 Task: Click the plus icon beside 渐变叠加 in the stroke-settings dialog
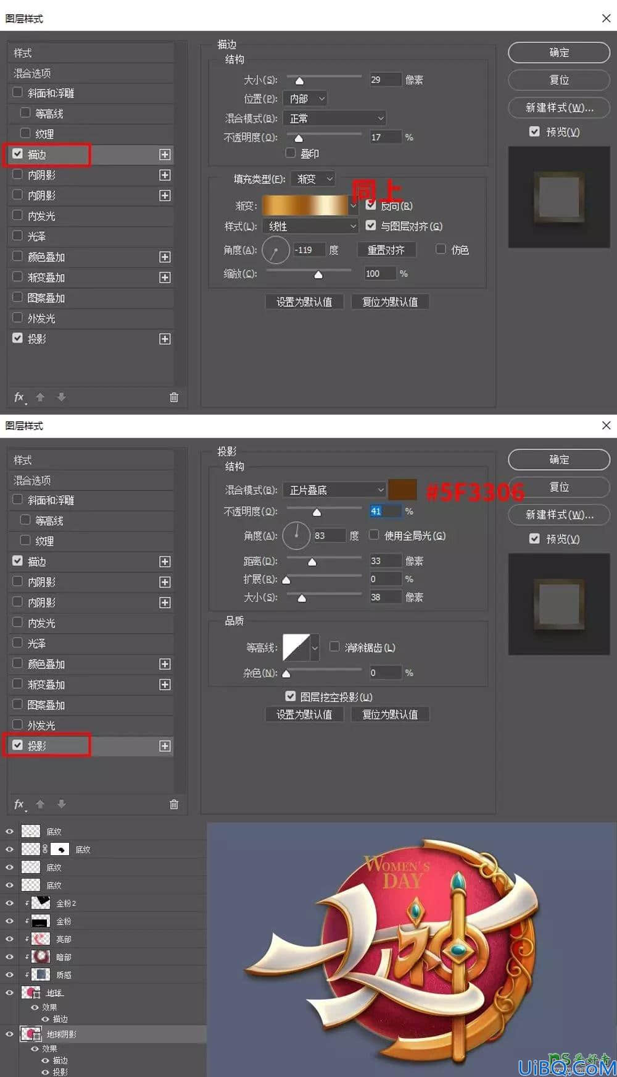click(165, 277)
